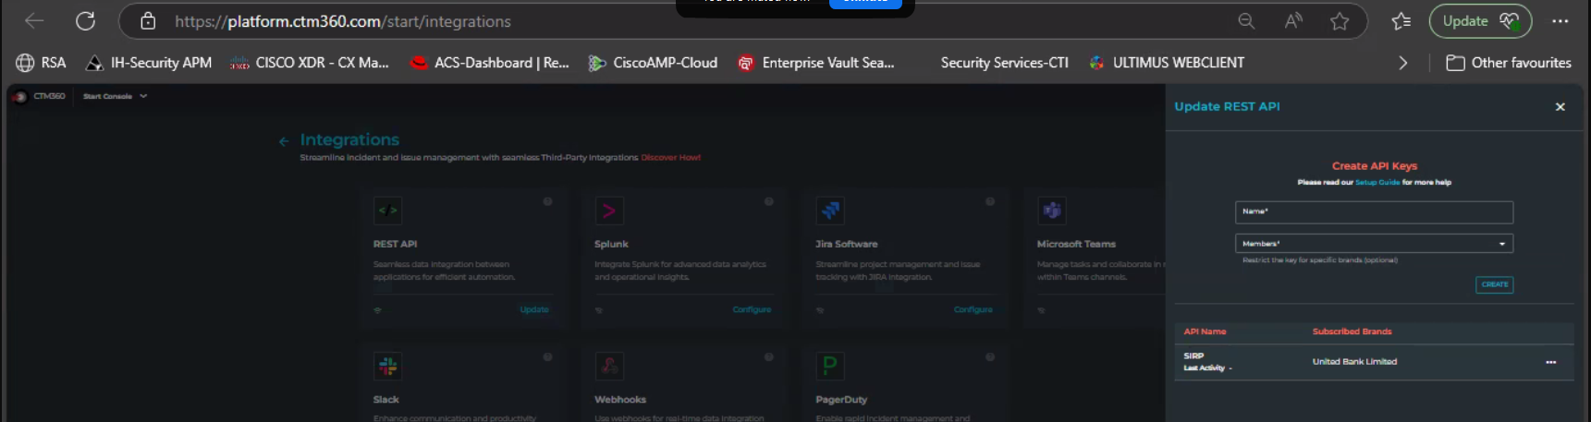Open the ACS-Dashboard bookmark
Image resolution: width=1591 pixels, height=422 pixels.
coord(489,63)
